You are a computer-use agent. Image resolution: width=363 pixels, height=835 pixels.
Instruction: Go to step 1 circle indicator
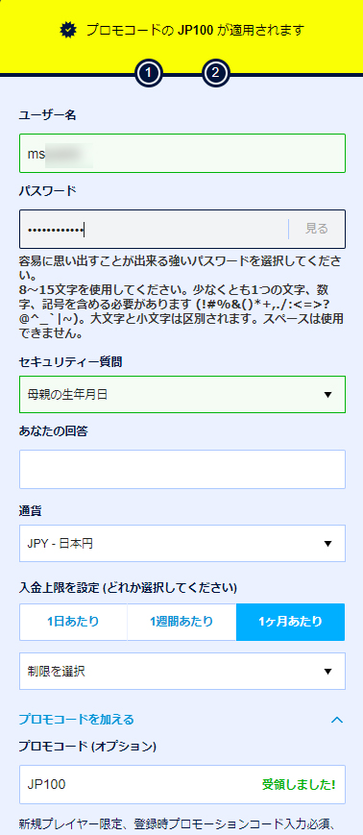point(150,73)
